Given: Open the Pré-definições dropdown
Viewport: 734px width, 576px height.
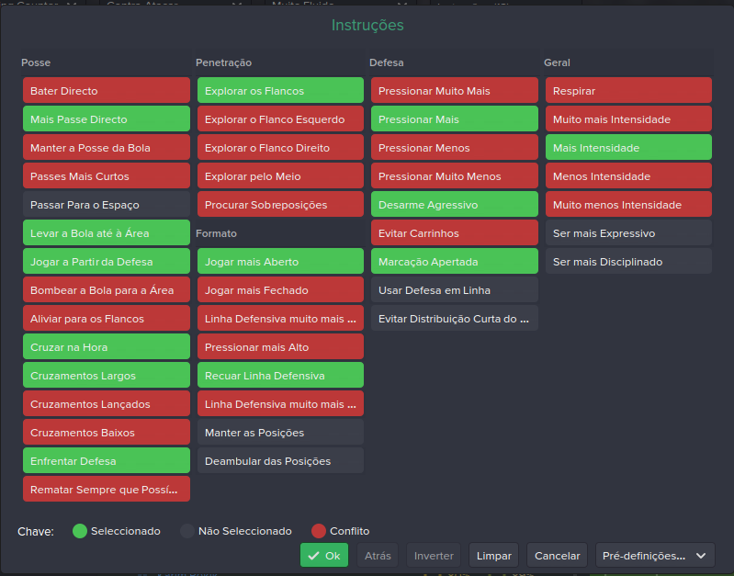Looking at the screenshot, I should click(x=655, y=556).
